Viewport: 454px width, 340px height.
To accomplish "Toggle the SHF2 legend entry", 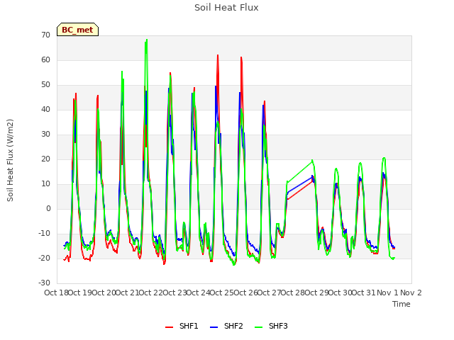I will pyautogui.click(x=226, y=326).
